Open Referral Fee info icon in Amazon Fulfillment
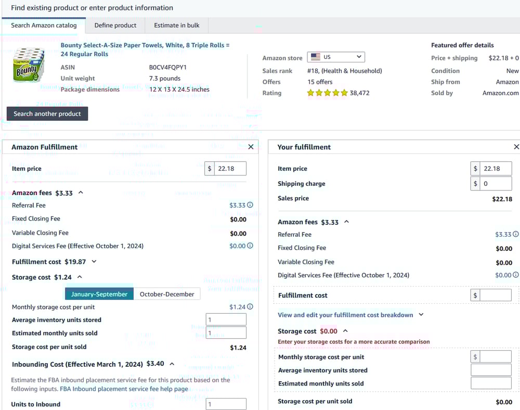This screenshot has height=410, width=520. (x=250, y=205)
